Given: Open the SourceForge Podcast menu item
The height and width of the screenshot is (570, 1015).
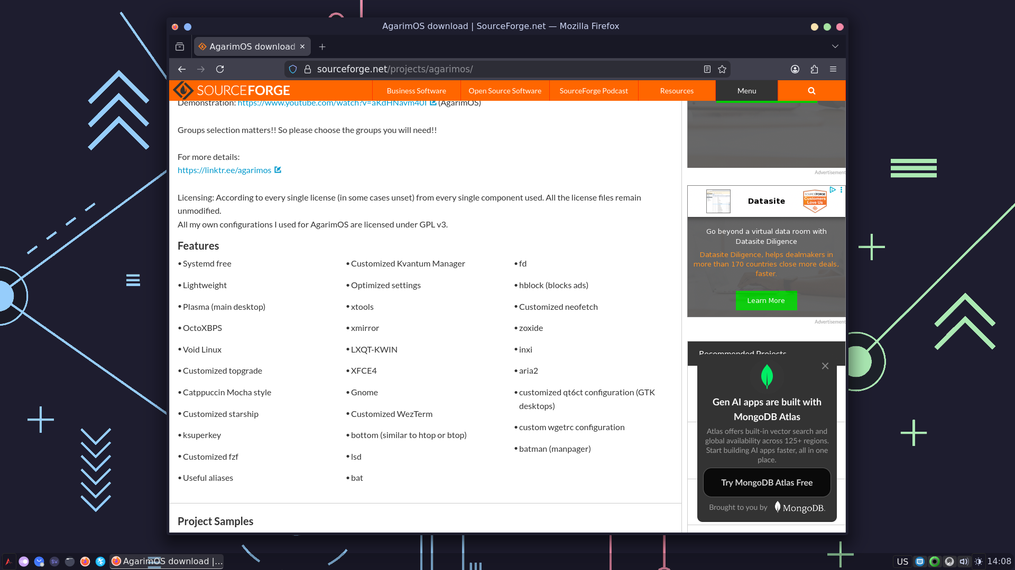Looking at the screenshot, I should pos(594,91).
